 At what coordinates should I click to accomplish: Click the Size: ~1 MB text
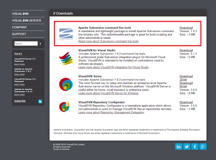tap(187, 109)
